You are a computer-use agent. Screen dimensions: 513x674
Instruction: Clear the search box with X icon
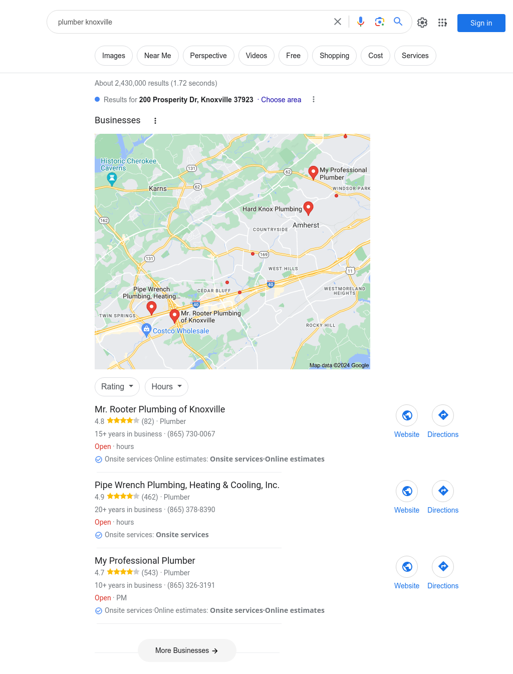click(x=338, y=22)
